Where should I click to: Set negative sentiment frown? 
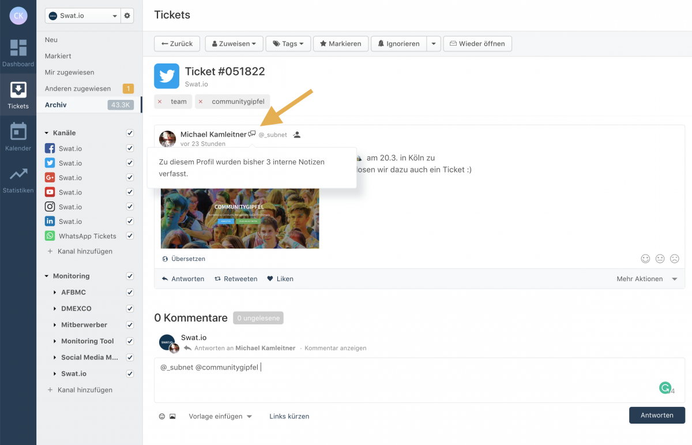[675, 259]
